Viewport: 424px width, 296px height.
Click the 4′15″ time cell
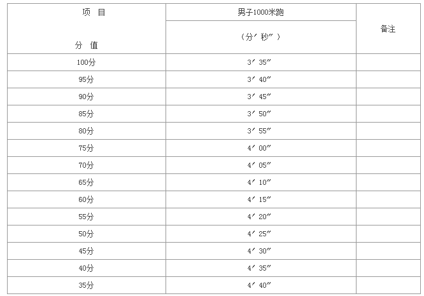[x=260, y=199]
